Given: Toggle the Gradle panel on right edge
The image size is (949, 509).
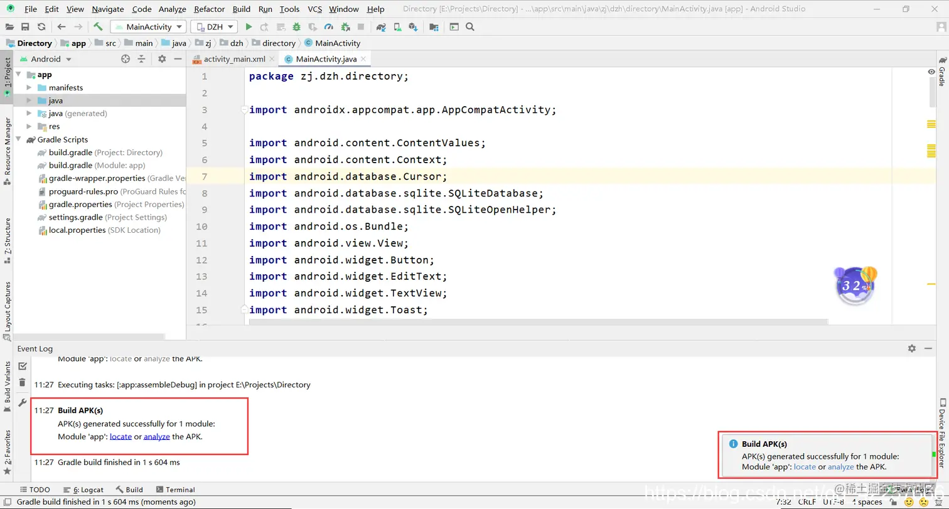Looking at the screenshot, I should point(942,73).
